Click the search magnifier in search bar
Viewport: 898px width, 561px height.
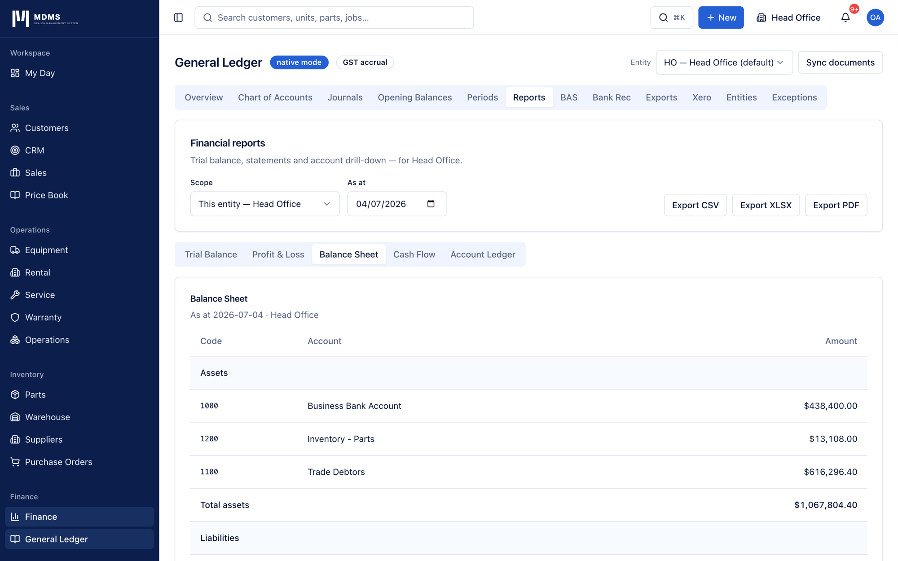207,18
